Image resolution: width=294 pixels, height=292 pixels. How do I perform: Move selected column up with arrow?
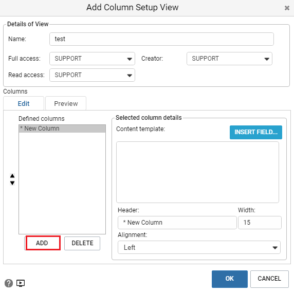coord(12,176)
